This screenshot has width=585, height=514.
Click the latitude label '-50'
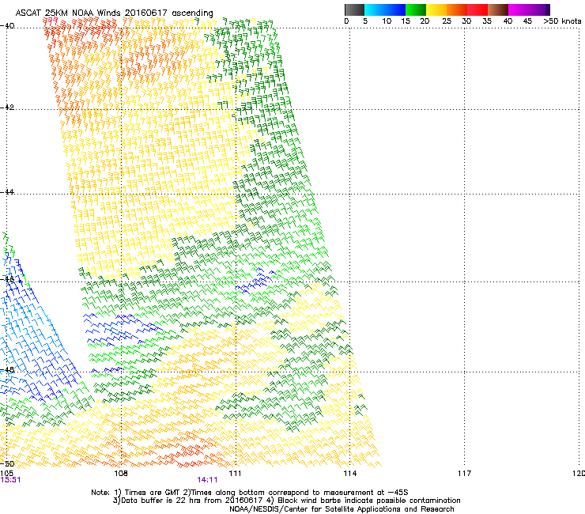click(7, 463)
